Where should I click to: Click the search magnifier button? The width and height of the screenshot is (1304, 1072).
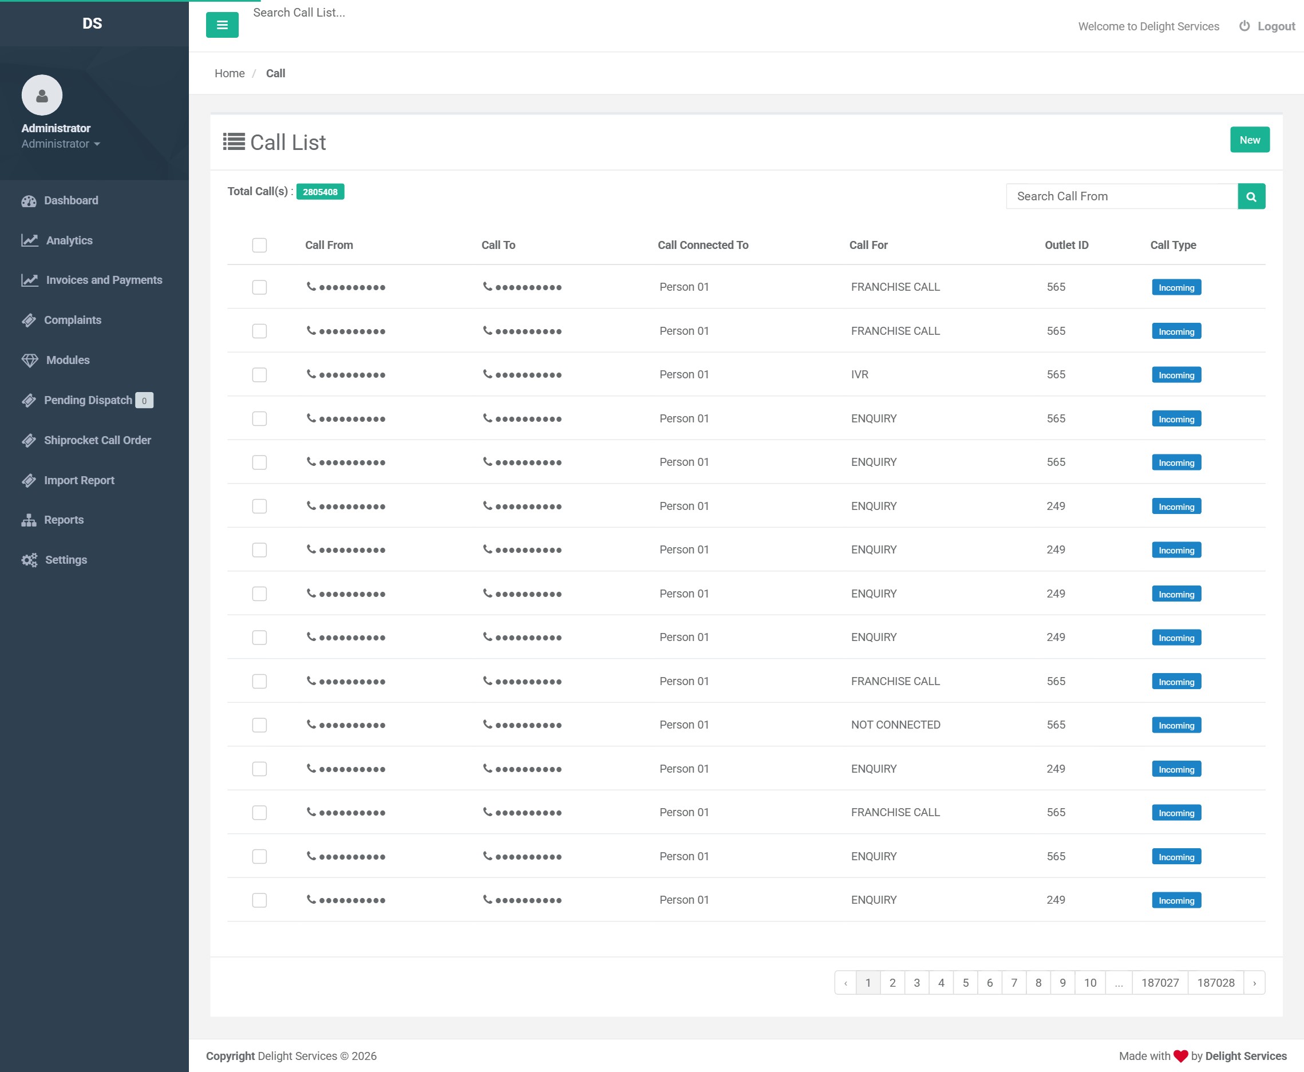(x=1251, y=196)
